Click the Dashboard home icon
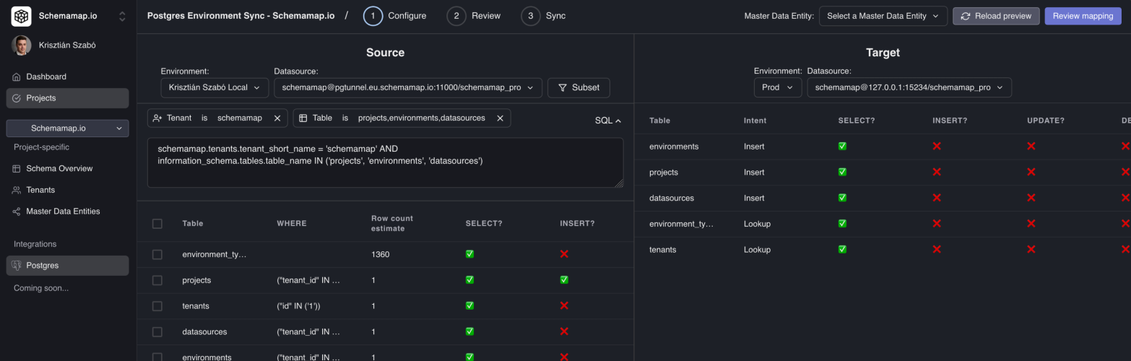1131x361 pixels. 17,77
